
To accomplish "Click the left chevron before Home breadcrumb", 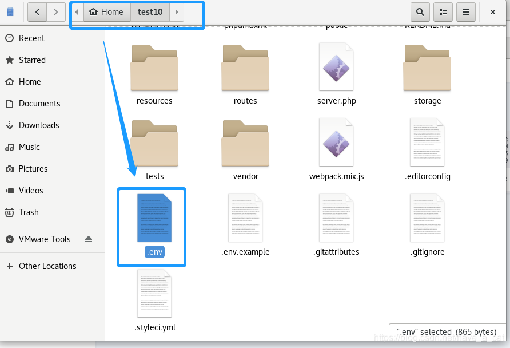I will pos(77,11).
